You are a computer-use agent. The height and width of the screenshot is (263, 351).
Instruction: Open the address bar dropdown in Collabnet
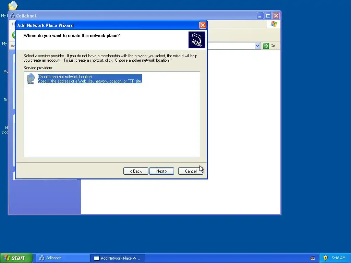[257, 46]
